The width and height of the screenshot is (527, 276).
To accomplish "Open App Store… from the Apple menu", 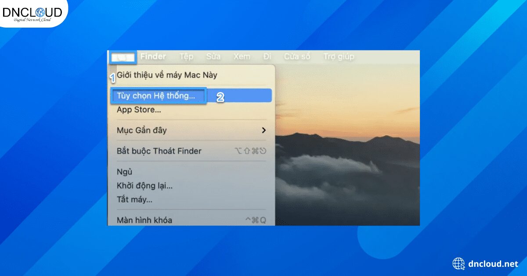I will tap(191, 110).
